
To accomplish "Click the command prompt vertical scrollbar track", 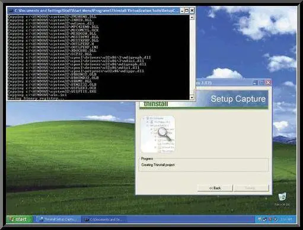I will point(192,57).
